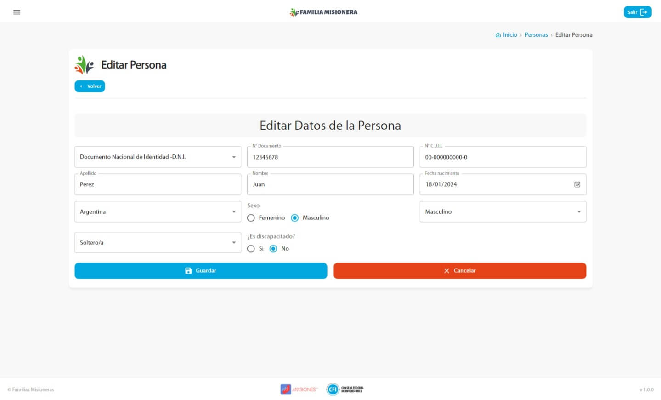This screenshot has height=400, width=661.
Task: Select Femenino for Sexo
Action: 251,218
